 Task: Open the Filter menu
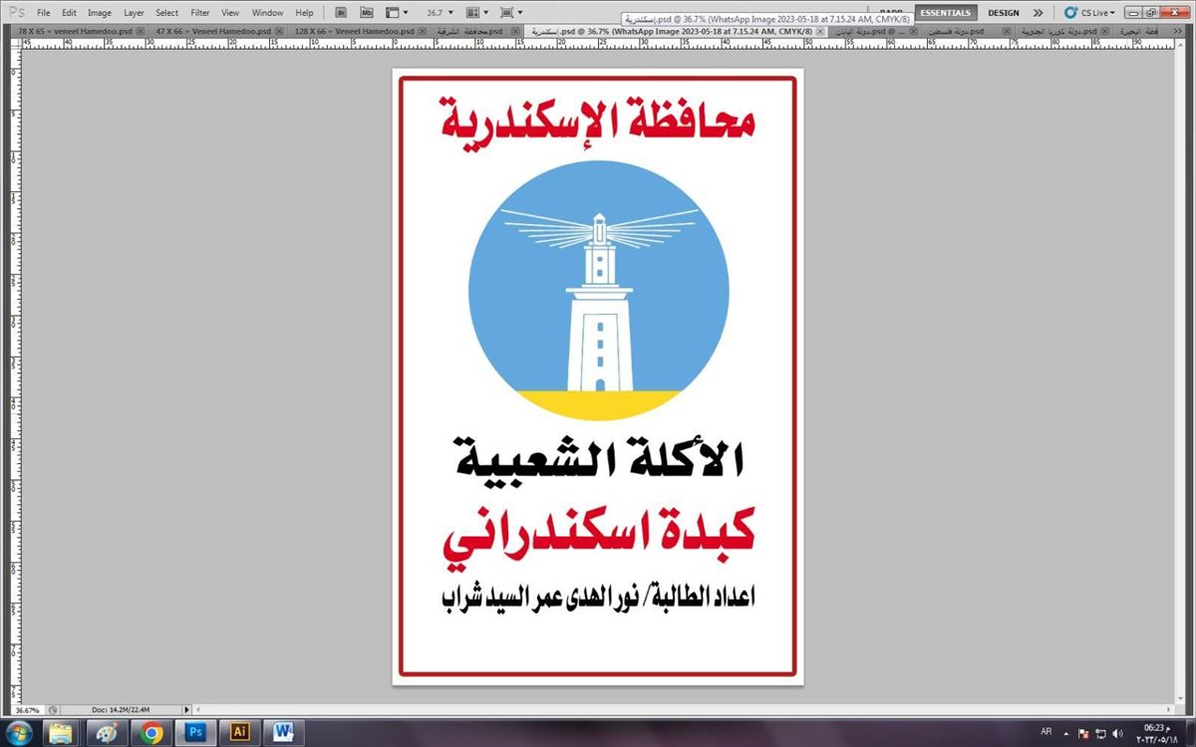click(x=200, y=13)
